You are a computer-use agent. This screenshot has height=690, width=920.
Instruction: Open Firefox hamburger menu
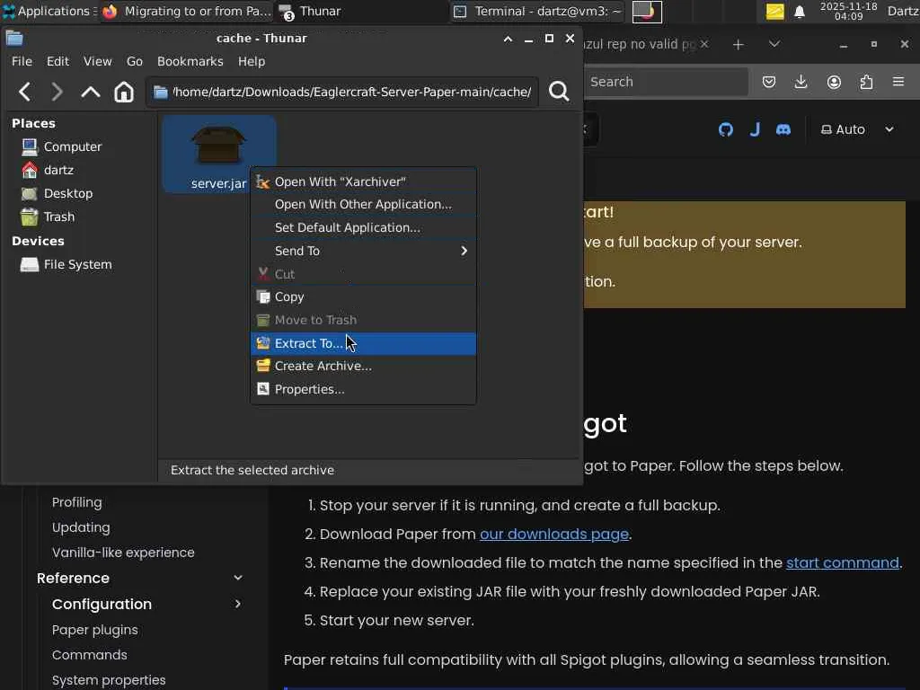[x=898, y=82]
